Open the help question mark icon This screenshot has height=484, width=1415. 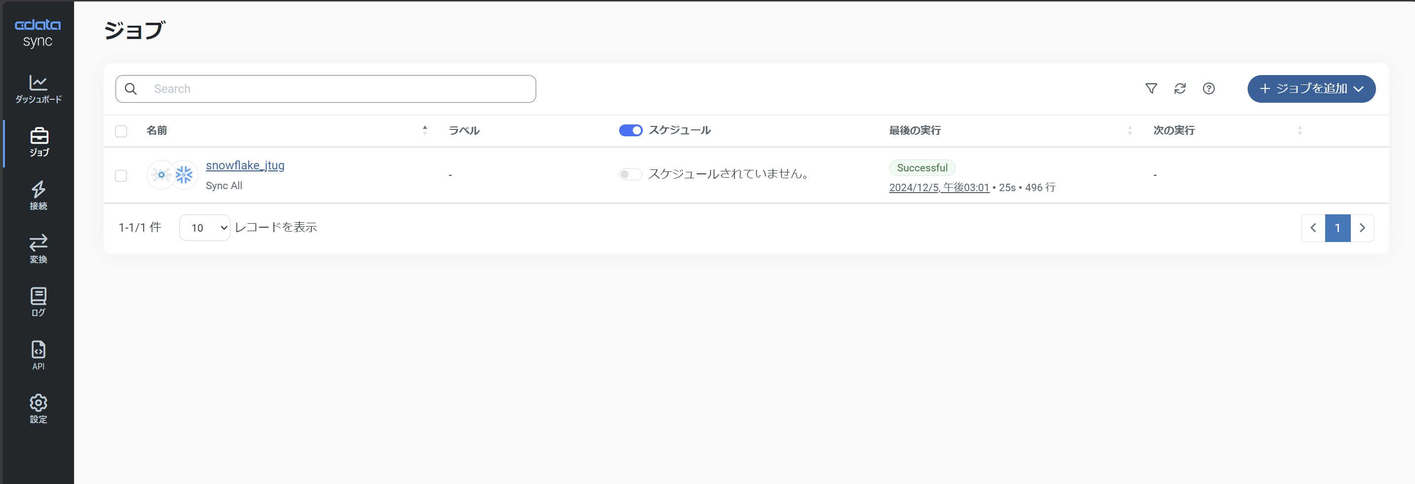pos(1209,88)
